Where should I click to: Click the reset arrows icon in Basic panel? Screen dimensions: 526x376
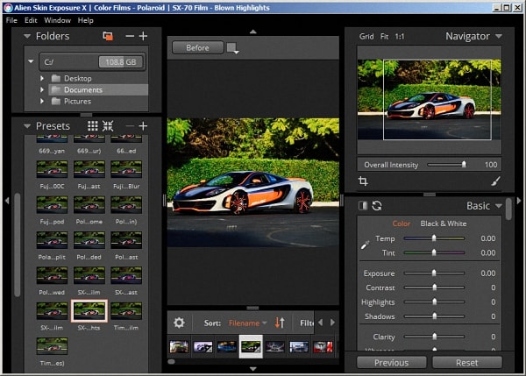click(377, 205)
